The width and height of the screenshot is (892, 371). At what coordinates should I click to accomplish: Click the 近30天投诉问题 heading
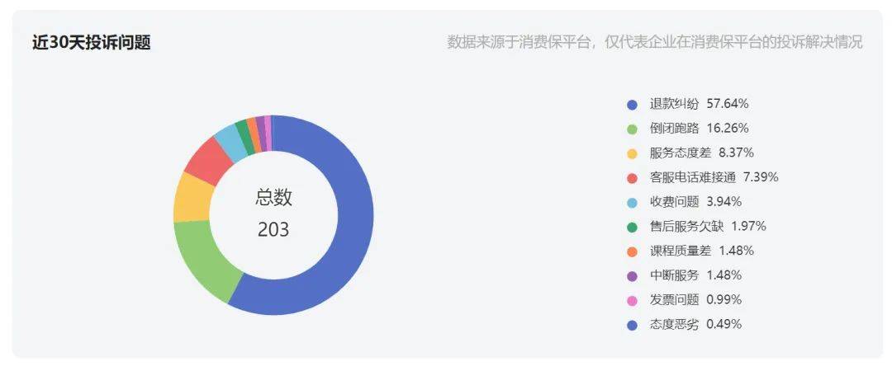92,43
